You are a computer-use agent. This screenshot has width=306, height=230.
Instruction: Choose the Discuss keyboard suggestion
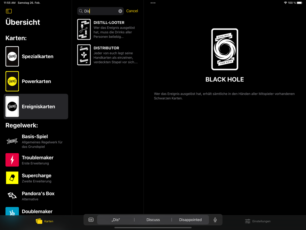[x=153, y=220]
